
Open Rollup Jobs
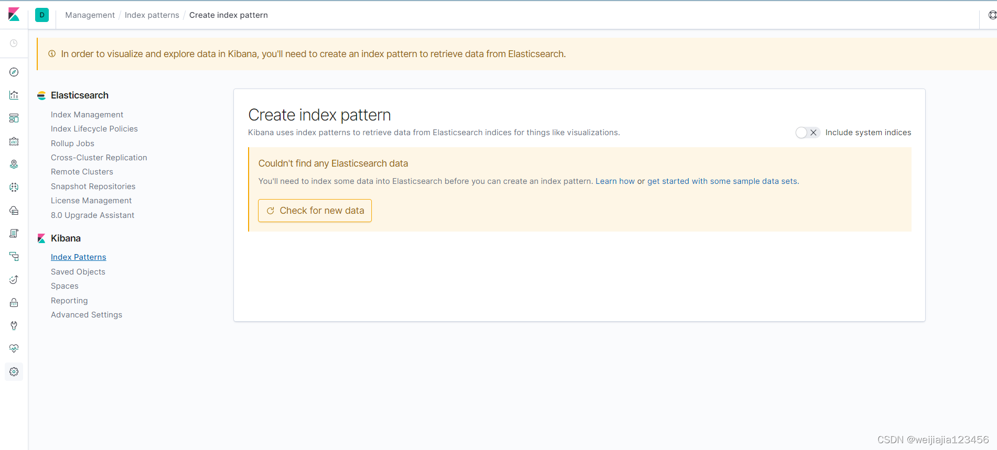72,144
